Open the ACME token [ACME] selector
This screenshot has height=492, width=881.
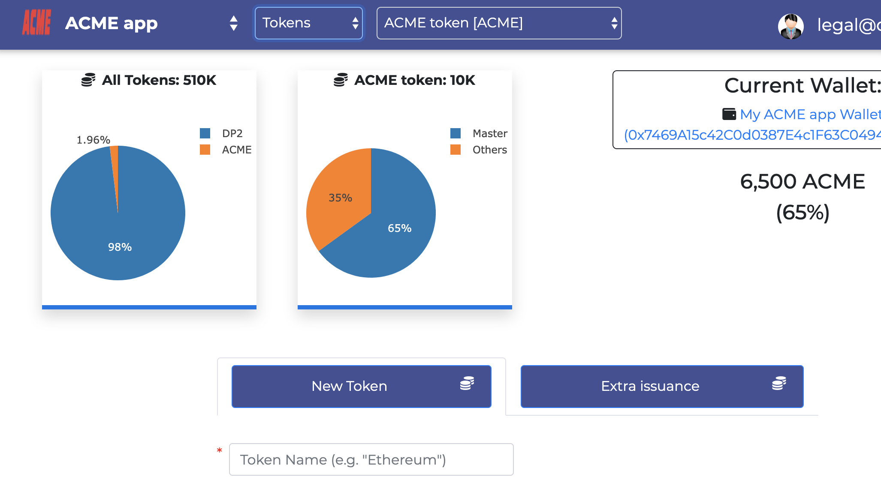point(499,23)
